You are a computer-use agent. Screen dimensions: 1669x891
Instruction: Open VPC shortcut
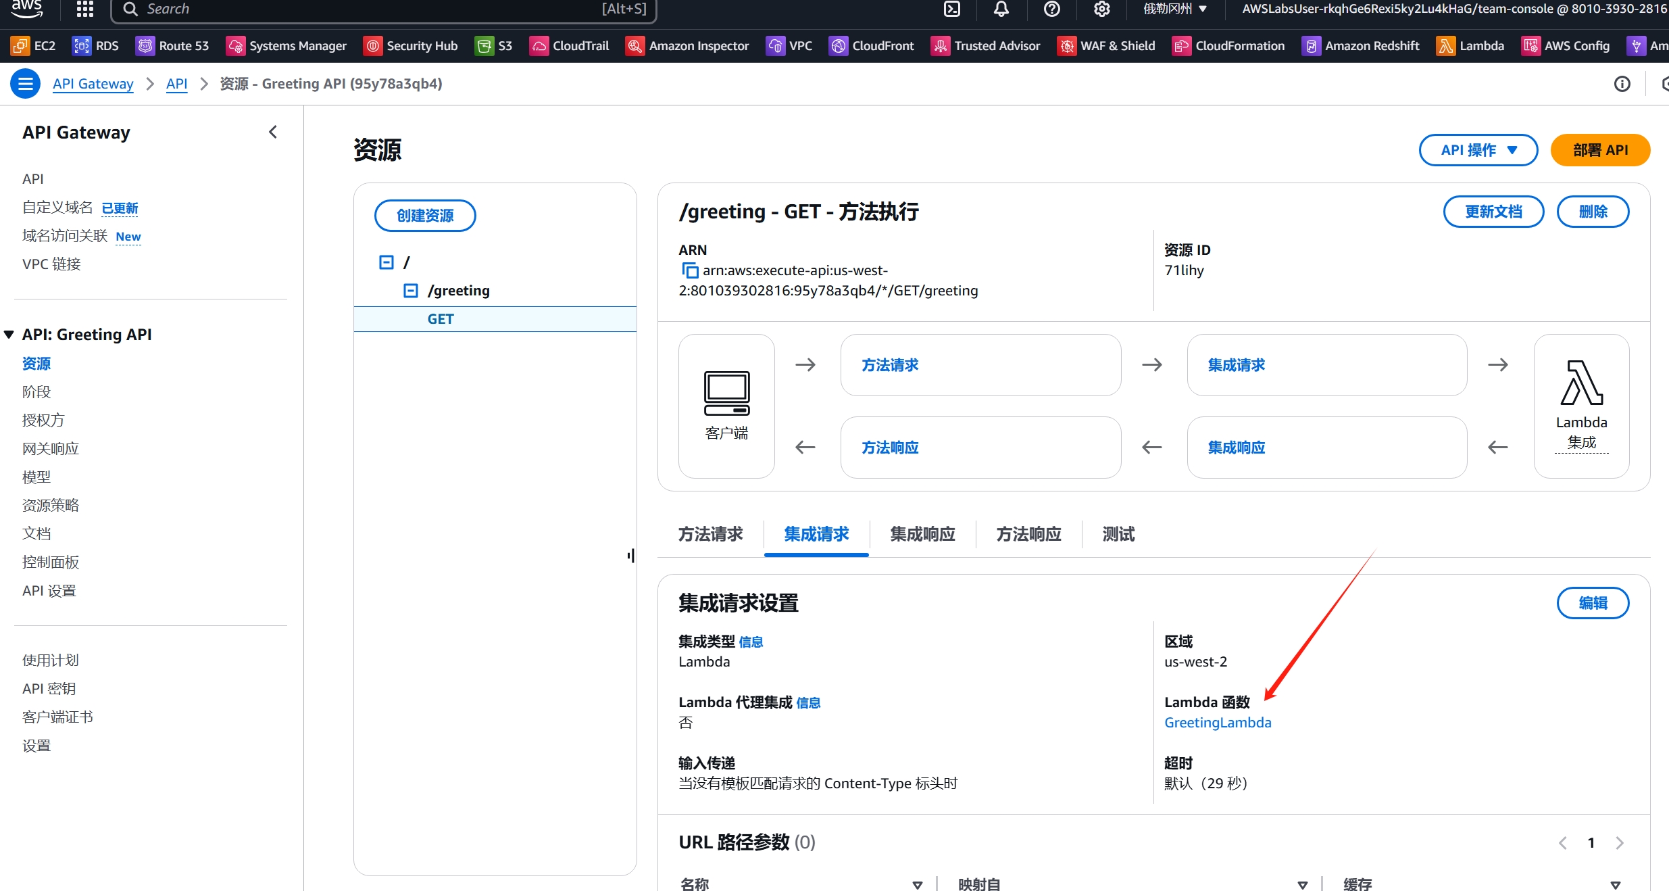[x=789, y=45]
